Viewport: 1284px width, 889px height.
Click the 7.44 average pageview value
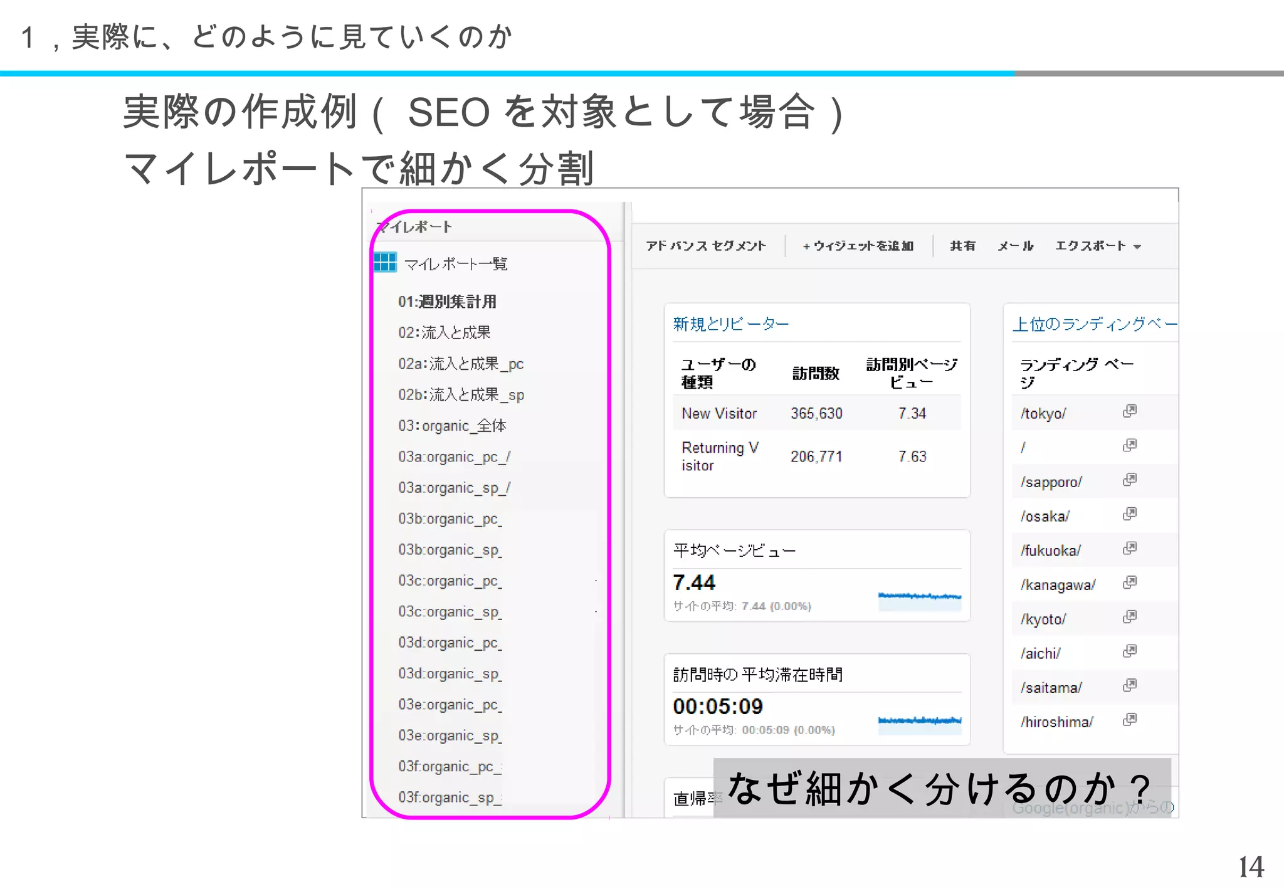694,583
